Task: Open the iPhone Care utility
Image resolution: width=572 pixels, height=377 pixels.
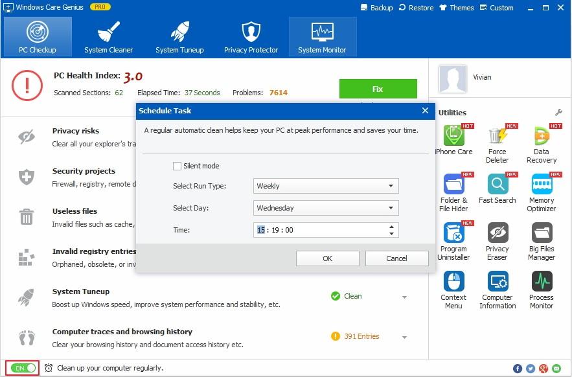Action: coord(454,140)
